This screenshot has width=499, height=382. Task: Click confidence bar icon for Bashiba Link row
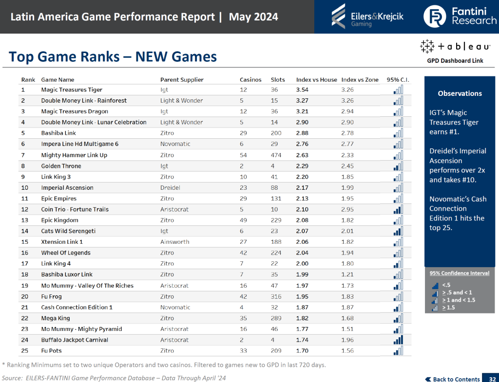(x=398, y=133)
